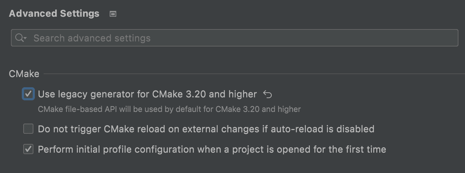
Task: Focus the Search advanced settings field
Action: click(234, 38)
